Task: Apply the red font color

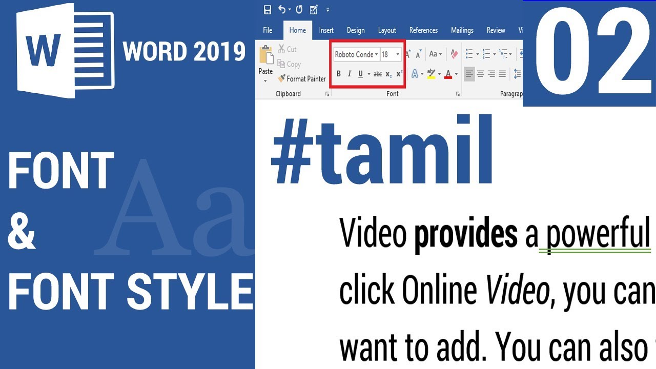Action: click(x=448, y=74)
